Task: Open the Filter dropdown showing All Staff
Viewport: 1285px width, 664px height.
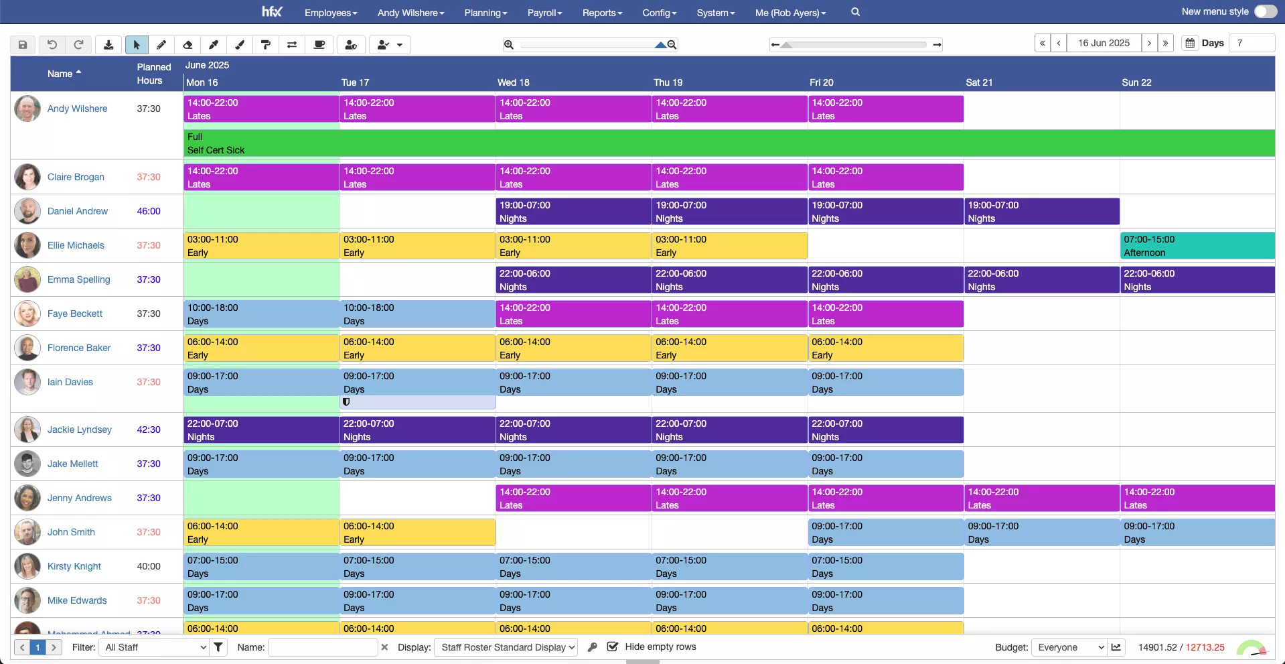Action: tap(153, 647)
